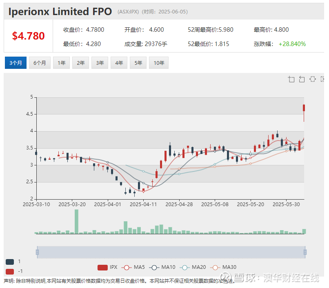Switch to the 6个月 time range
The image size is (329, 288).
click(40, 63)
